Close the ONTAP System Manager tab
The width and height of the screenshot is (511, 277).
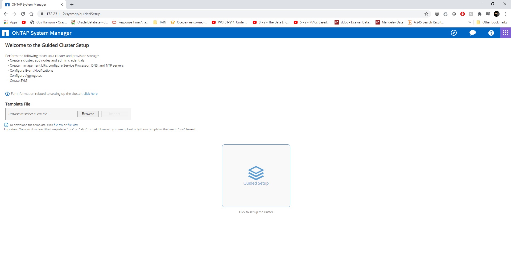[x=62, y=5]
